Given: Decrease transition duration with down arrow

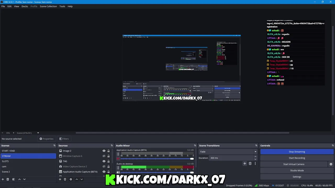Looking at the screenshot, I should click(255, 159).
